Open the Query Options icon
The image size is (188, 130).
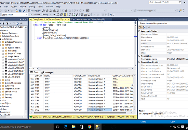(62, 15)
